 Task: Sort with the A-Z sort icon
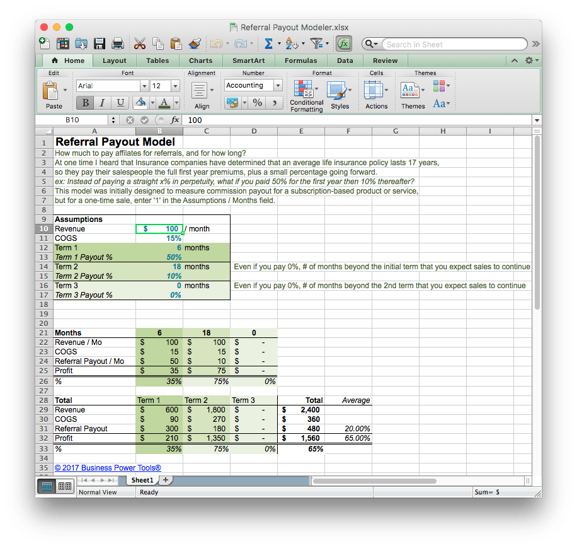(292, 44)
